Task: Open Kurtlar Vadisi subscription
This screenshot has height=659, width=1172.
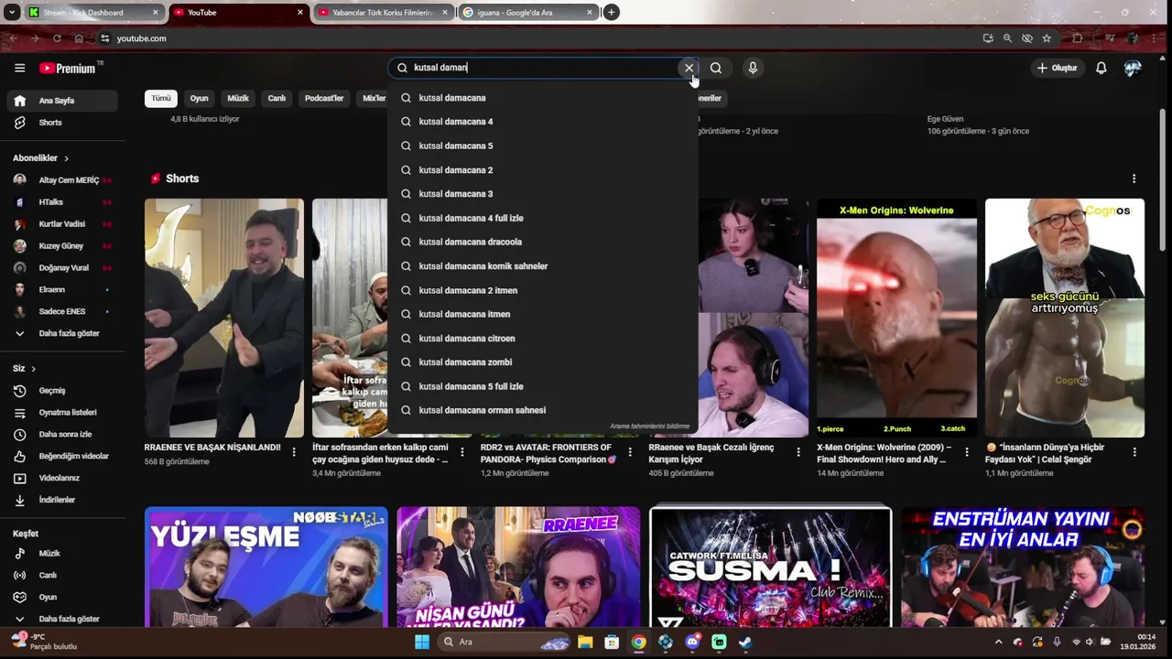Action: pos(62,224)
